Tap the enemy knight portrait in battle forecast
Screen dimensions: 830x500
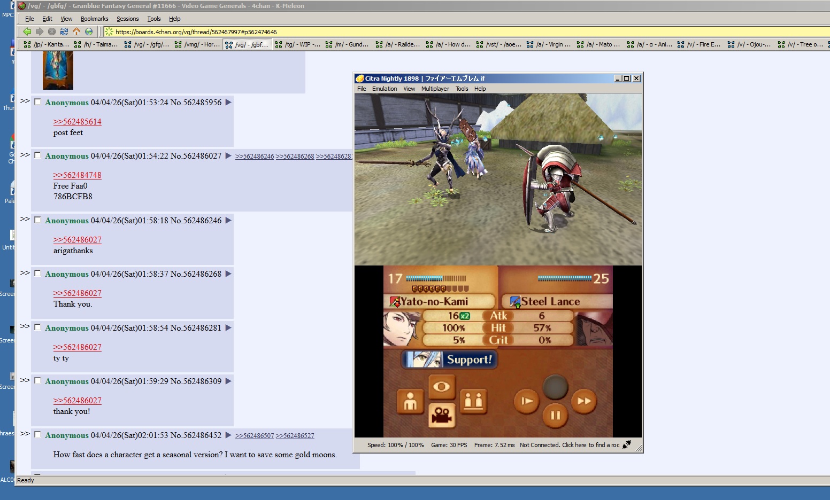point(594,329)
